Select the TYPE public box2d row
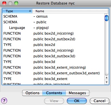The width and height of the screenshot is (111, 105). click(53, 45)
